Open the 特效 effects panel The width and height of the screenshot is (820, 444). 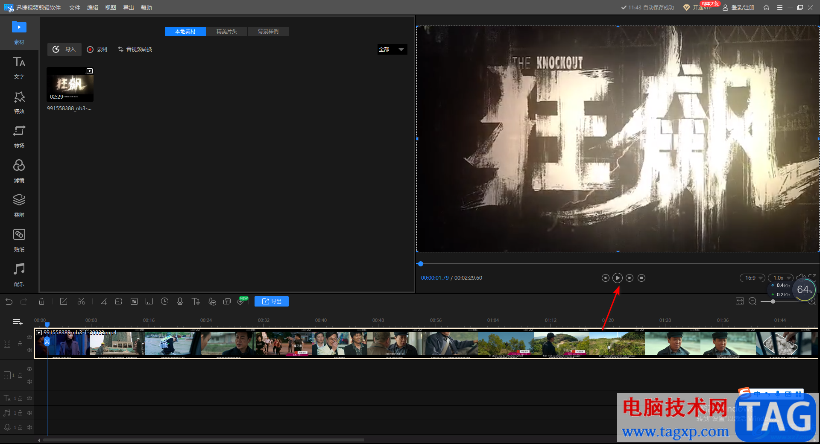tap(19, 102)
